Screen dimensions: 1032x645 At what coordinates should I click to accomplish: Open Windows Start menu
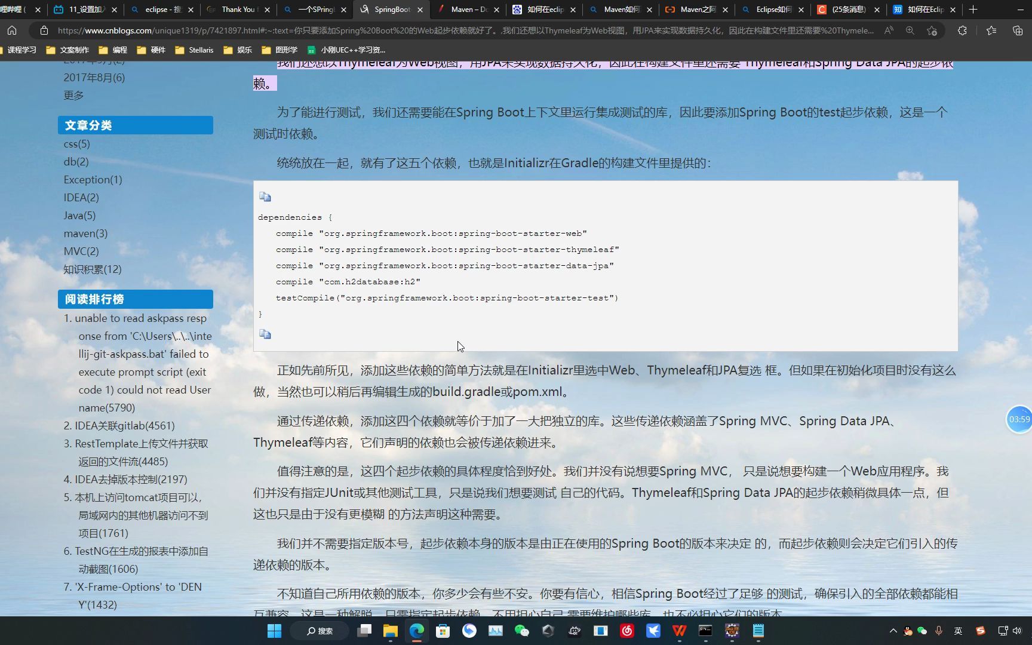274,631
